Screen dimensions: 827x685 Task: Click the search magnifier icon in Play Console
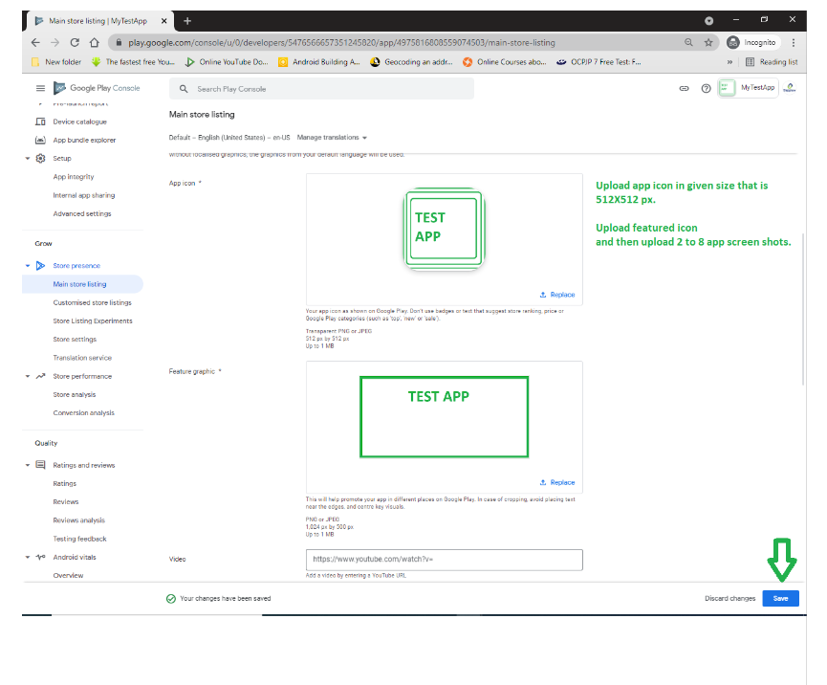coord(184,89)
